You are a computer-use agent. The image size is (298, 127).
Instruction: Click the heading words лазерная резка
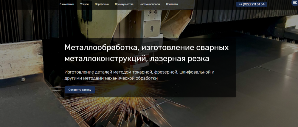pyautogui.click(x=180, y=59)
